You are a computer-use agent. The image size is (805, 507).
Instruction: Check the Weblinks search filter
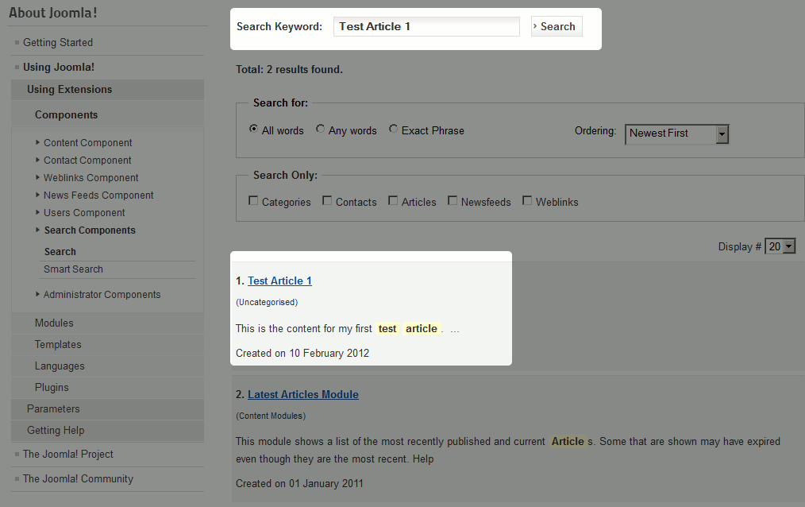[x=527, y=201]
